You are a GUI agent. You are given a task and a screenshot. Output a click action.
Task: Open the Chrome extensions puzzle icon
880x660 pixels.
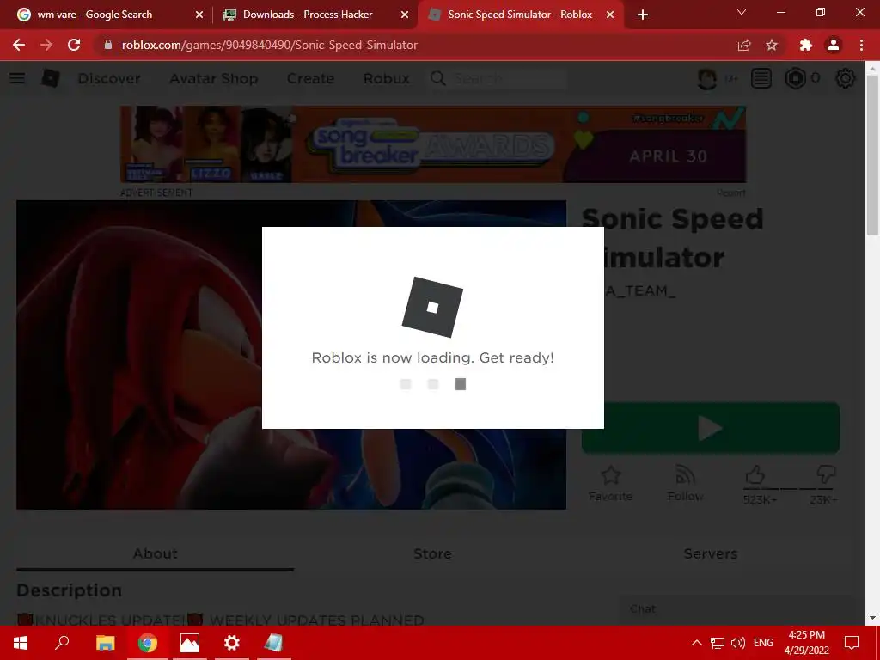pos(806,45)
